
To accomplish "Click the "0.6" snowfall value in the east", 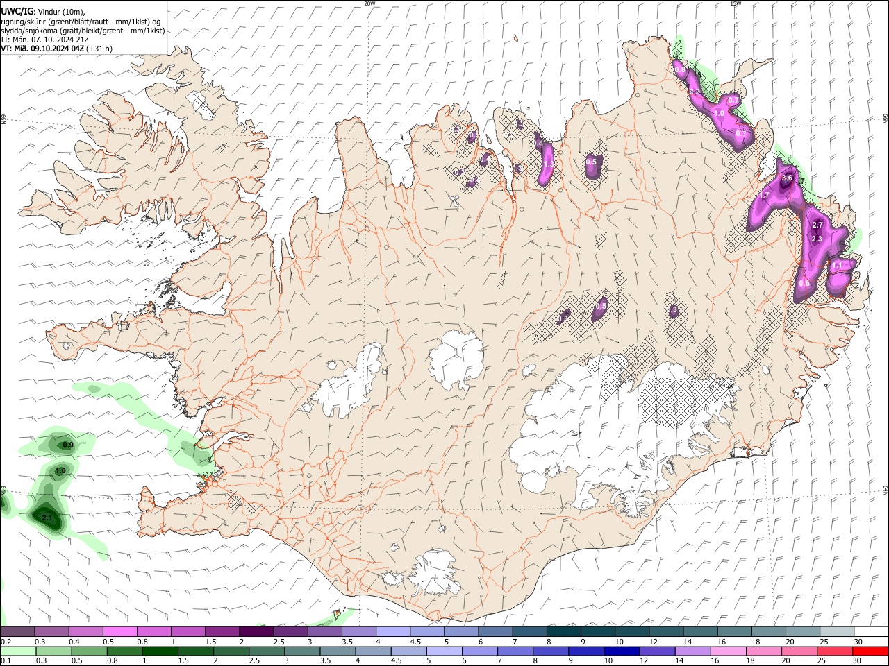I will point(804,284).
